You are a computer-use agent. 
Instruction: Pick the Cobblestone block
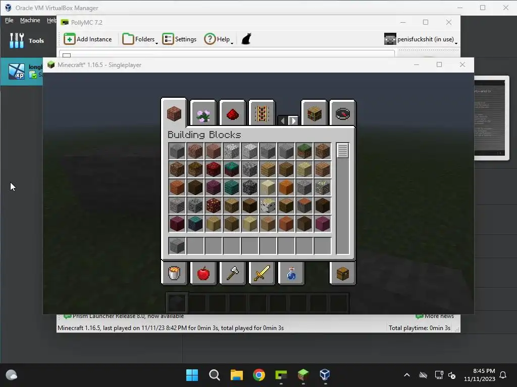point(249,169)
